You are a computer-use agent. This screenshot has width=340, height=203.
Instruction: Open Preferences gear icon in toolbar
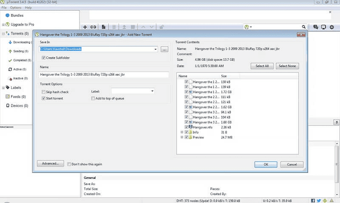tap(333, 27)
